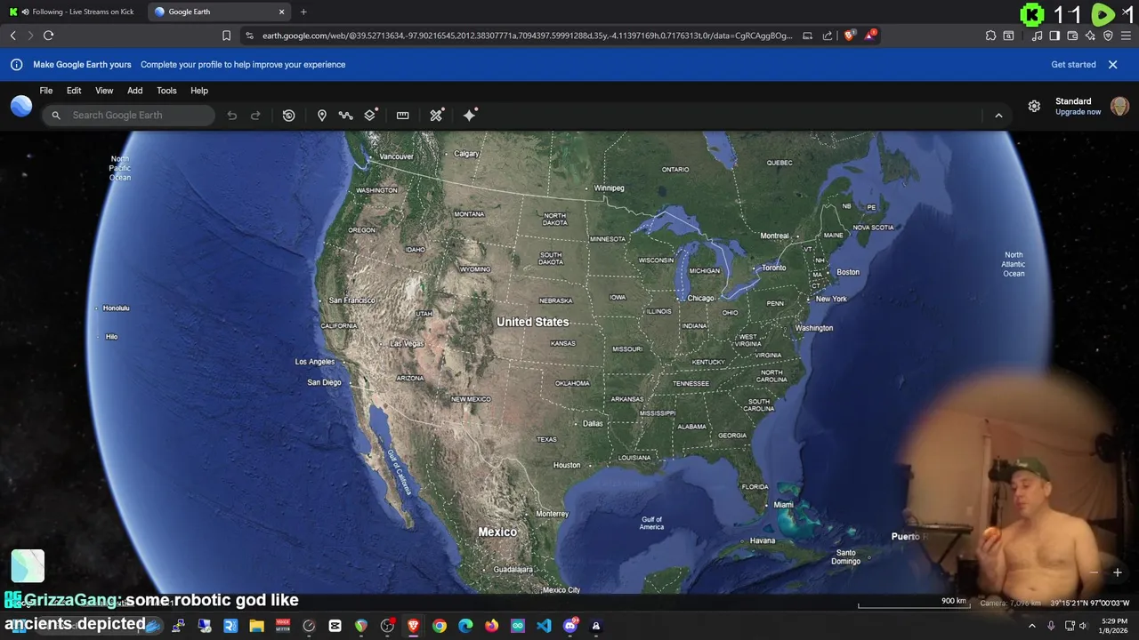
Task: Open the sparkle AI assistant icon
Action: 470,116
